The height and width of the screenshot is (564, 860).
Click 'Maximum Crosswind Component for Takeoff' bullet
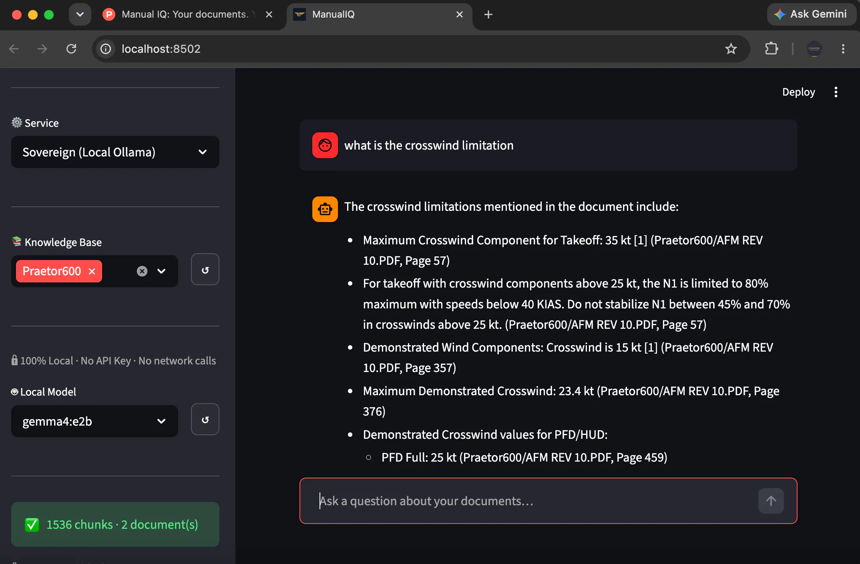pyautogui.click(x=563, y=250)
